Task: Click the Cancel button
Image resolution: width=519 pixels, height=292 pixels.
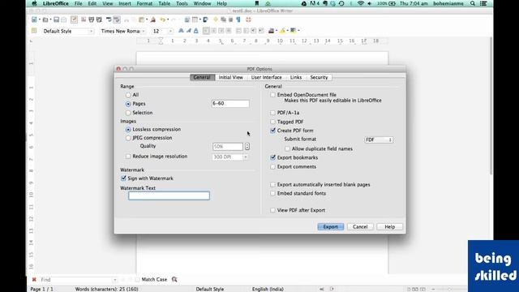Action: [x=360, y=227]
